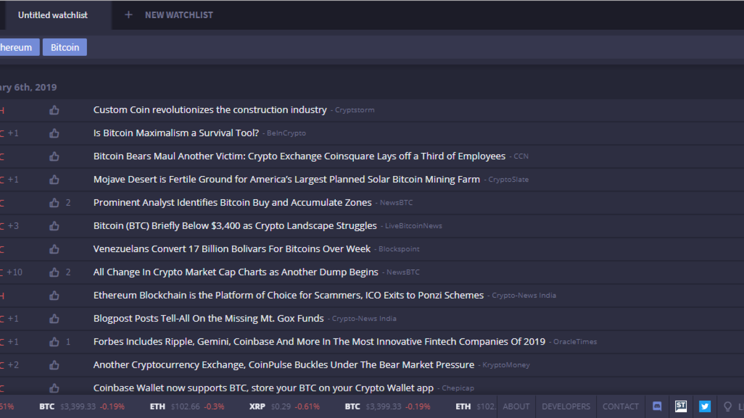Click the Cryptstorm source label
The height and width of the screenshot is (418, 744).
[x=355, y=111]
